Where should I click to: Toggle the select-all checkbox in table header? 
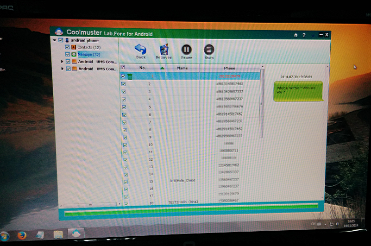[x=123, y=68]
